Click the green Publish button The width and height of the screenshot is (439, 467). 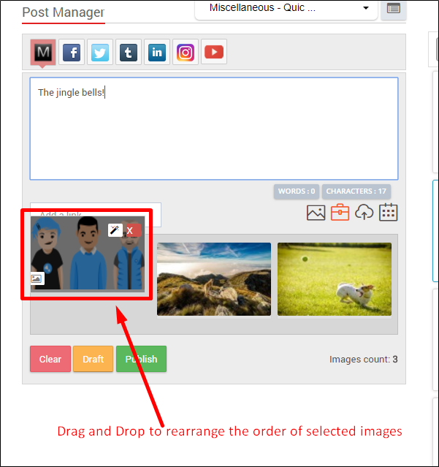(141, 359)
